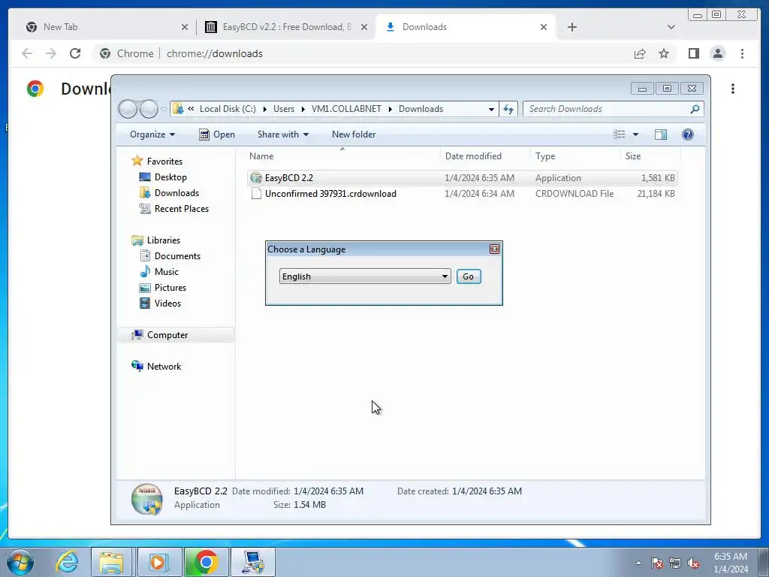Viewport: 769px width, 577px height.
Task: Click Explorer forward navigation button
Action: point(149,109)
